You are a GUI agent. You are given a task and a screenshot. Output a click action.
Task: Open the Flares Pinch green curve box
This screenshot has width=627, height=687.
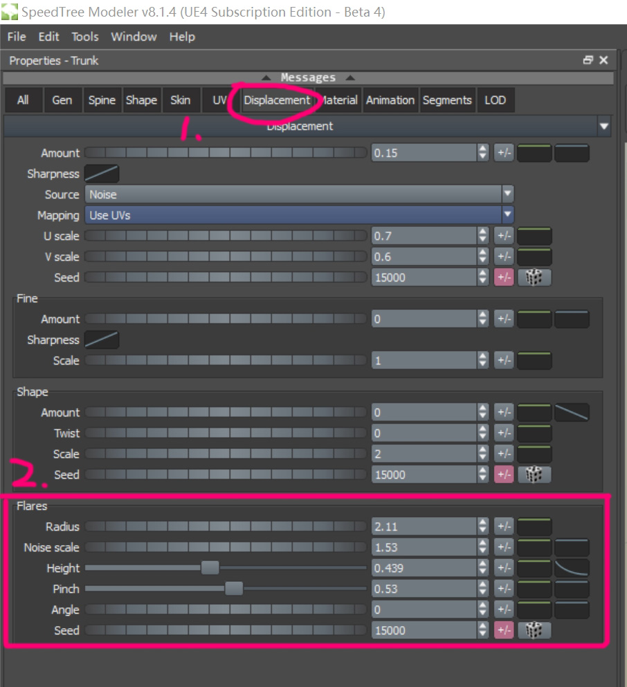[x=534, y=589]
